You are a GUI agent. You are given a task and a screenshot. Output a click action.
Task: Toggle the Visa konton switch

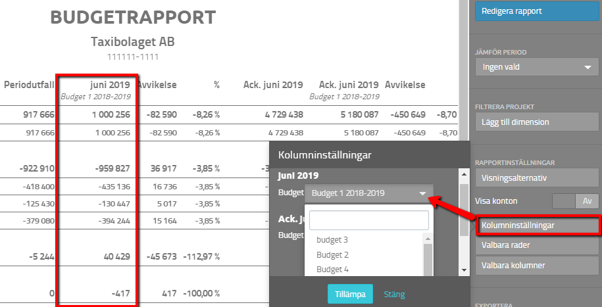click(575, 201)
